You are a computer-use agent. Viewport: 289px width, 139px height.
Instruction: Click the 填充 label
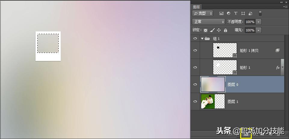pos(239,30)
